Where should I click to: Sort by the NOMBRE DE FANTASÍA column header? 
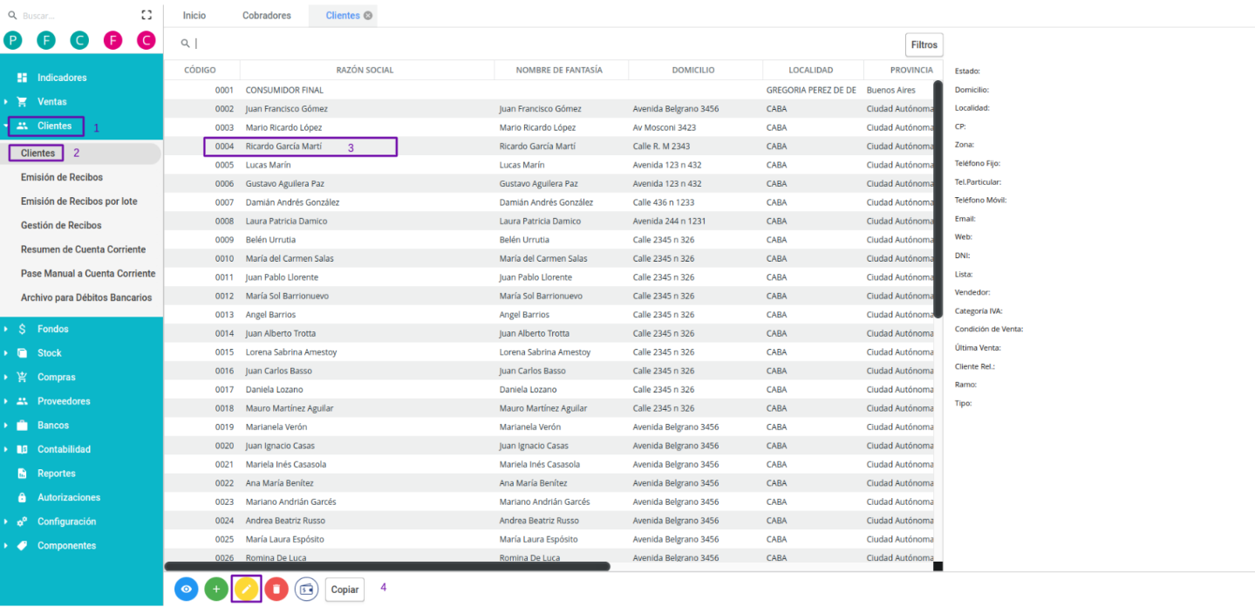click(559, 70)
